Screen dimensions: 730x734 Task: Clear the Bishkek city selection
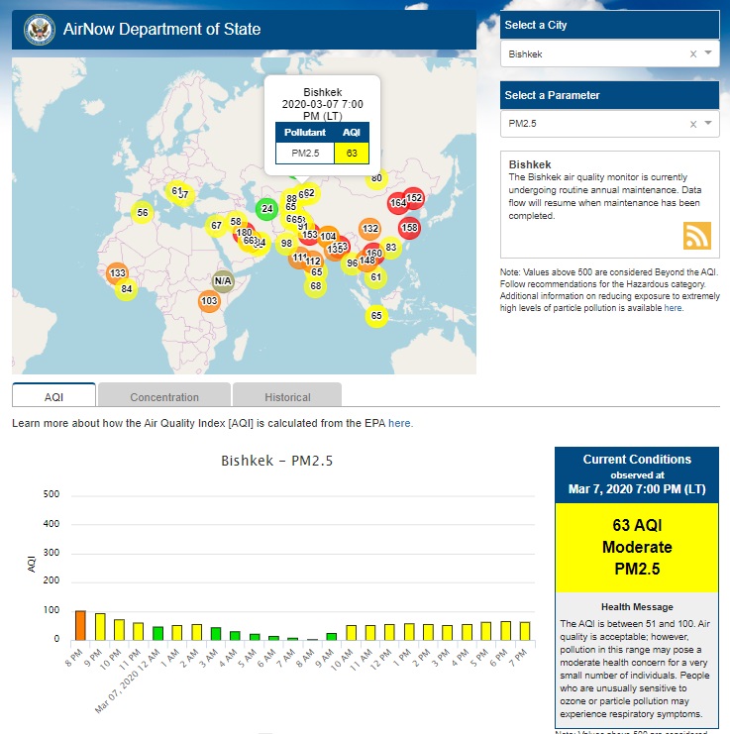pyautogui.click(x=692, y=54)
